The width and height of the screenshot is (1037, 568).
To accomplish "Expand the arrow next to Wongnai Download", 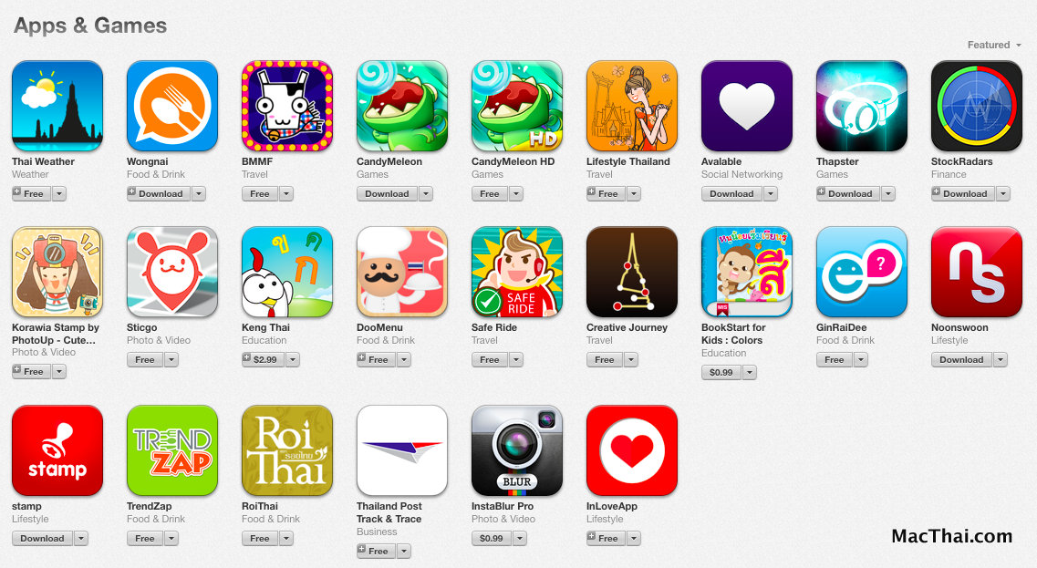I will tap(199, 194).
